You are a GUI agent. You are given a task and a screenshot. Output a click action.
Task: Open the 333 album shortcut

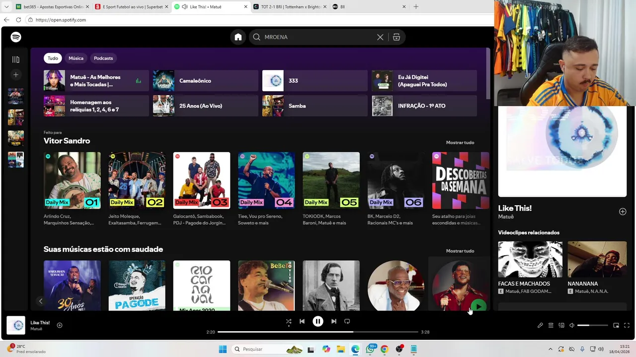(x=315, y=81)
